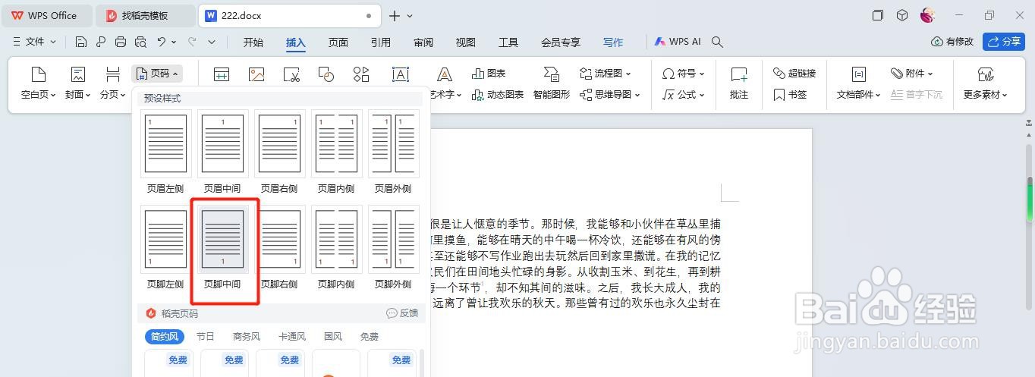Switch to the Home (开始) ribbon tab
Screen dimensions: 1035x377
click(253, 42)
